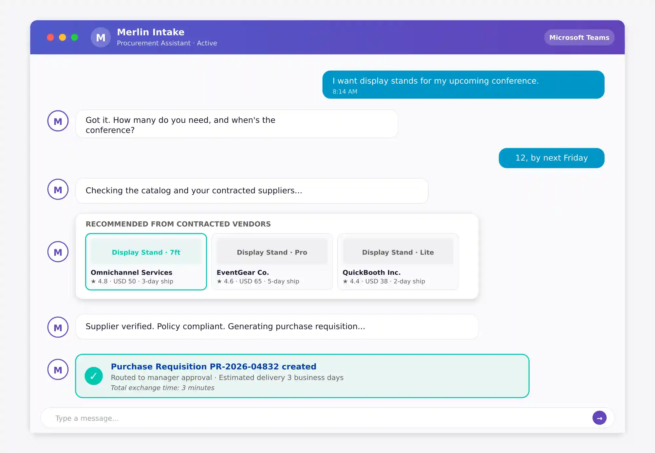
Task: Pick the QuickBooth Inc. Display Stand Lite
Action: tap(398, 262)
